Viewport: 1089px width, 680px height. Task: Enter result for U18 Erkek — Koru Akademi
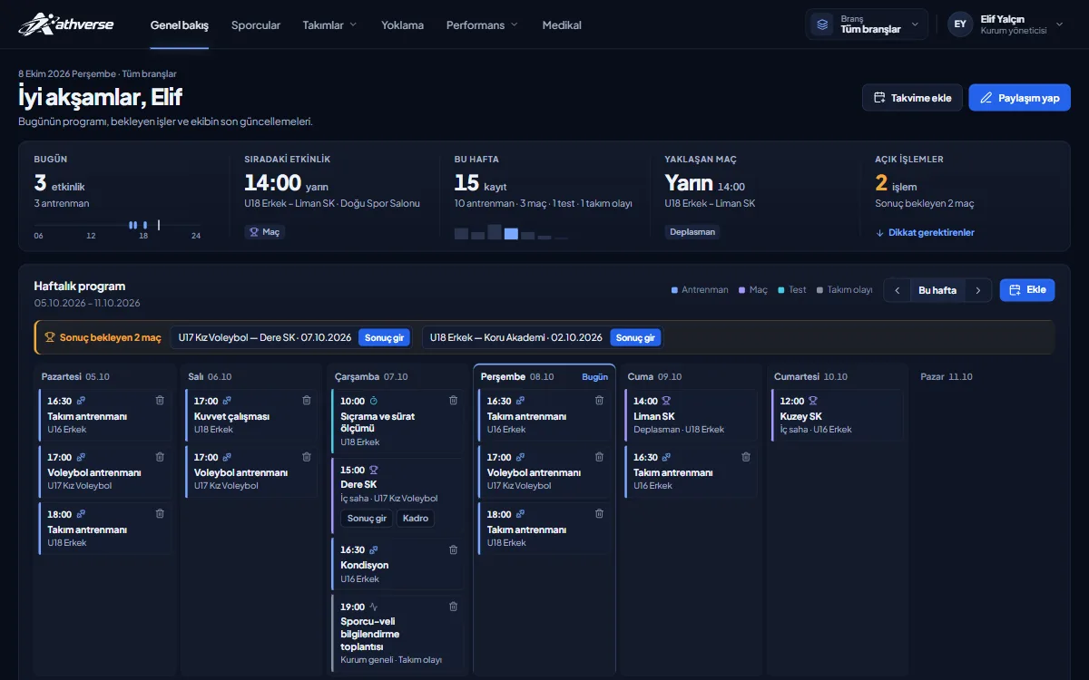click(x=636, y=337)
